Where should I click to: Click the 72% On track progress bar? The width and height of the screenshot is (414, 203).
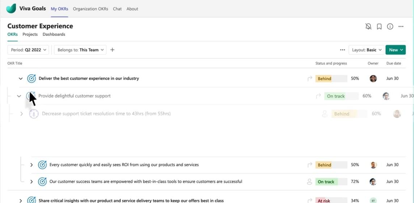tap(331, 182)
